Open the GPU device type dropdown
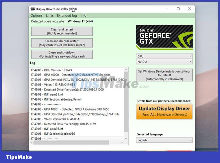Image resolution: width=220 pixels, height=163 pixels. [x=164, y=56]
